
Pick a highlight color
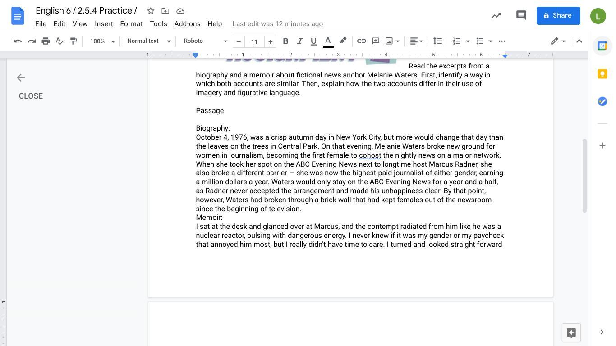pos(343,41)
